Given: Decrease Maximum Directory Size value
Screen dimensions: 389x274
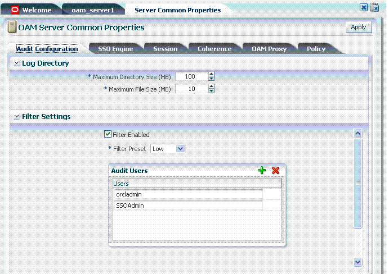Looking at the screenshot, I should (211, 79).
